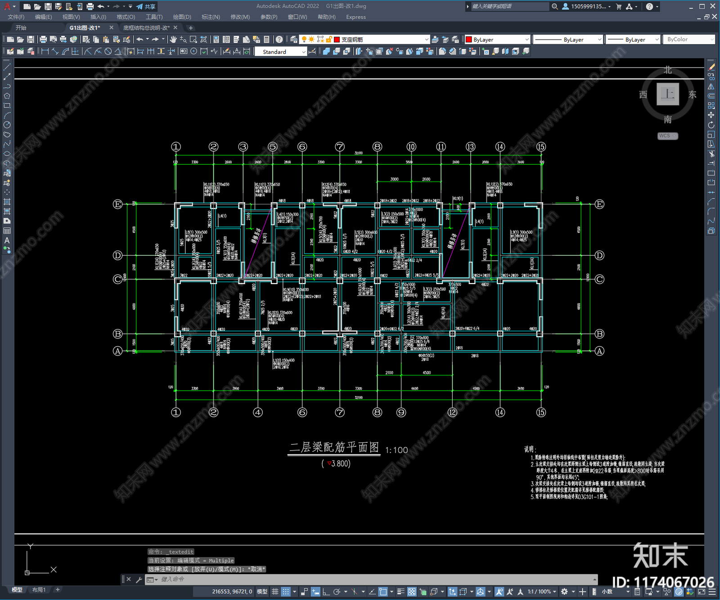Click the 上 top face of the view cube
The image size is (720, 600).
click(667, 94)
